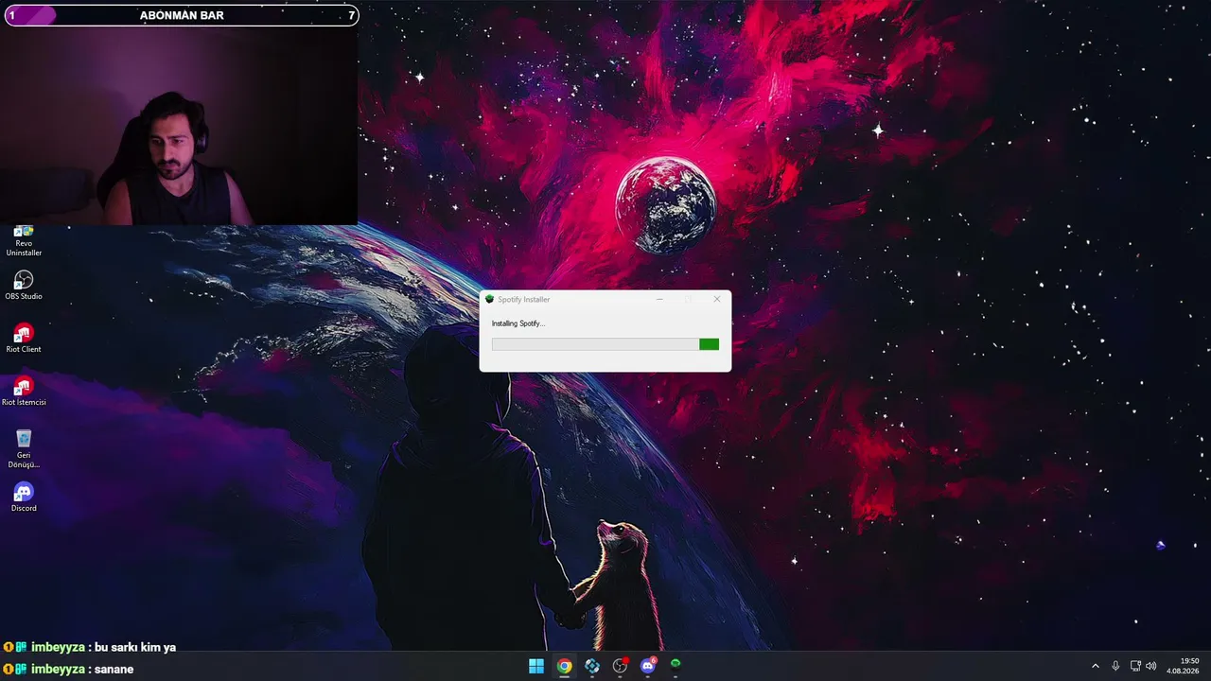Click the Spotify Installer window title text
1211x681 pixels.
coord(524,299)
